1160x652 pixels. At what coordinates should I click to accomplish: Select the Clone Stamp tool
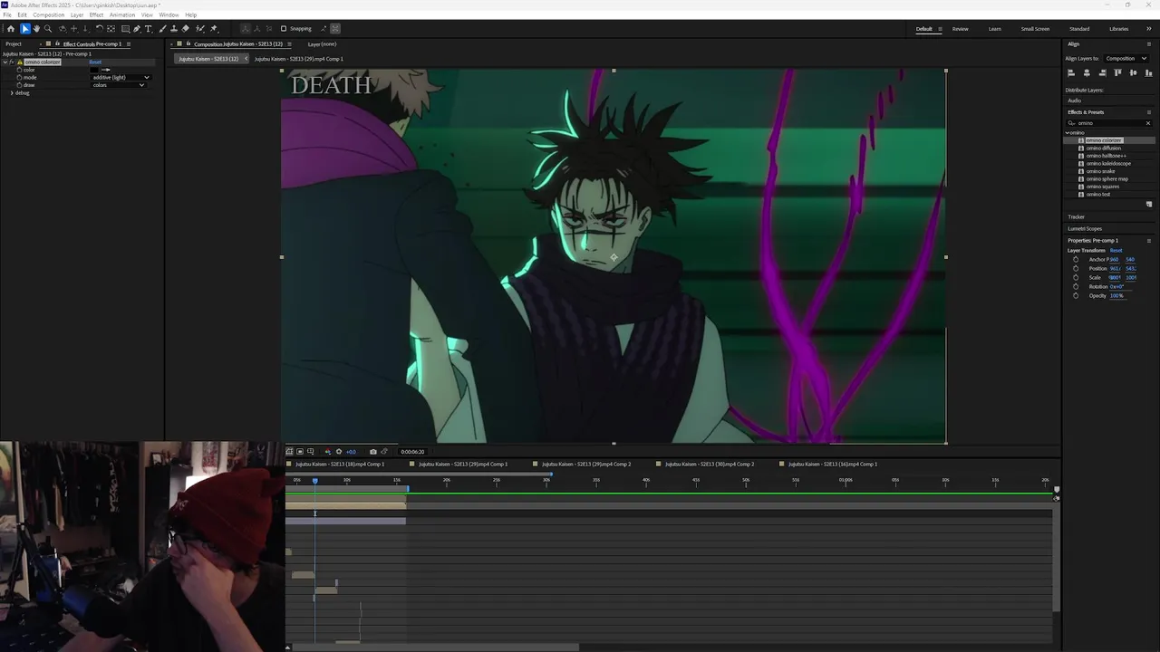[174, 28]
